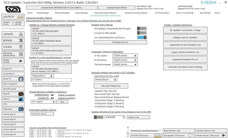Click the SIM BUILD SLOT #2 button
The height and width of the screenshot is (138, 228).
tap(120, 42)
